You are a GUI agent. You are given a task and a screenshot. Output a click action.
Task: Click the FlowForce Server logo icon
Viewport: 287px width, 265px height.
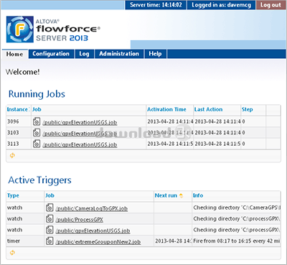click(x=20, y=29)
